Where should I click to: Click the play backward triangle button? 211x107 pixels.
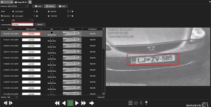[64, 103]
